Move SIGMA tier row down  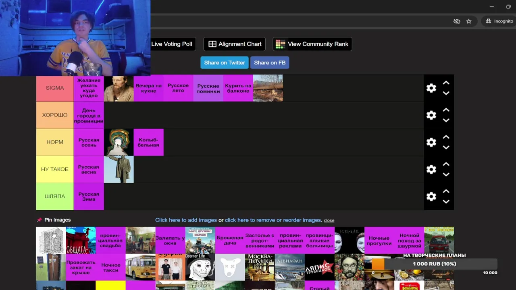pos(446,93)
